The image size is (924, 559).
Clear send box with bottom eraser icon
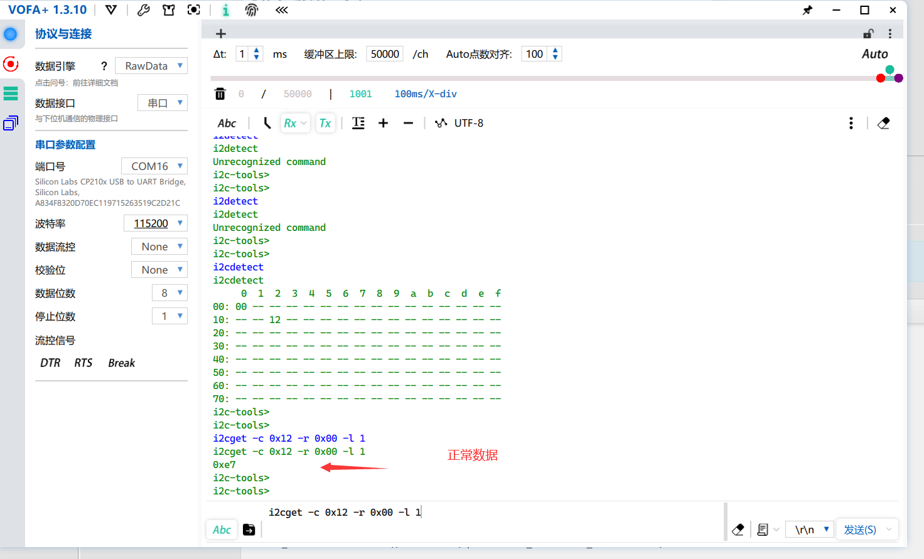pyautogui.click(x=738, y=530)
